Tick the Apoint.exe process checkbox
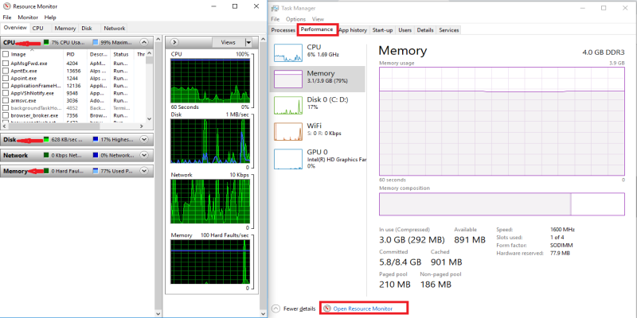The image size is (637, 318). [x=6, y=78]
